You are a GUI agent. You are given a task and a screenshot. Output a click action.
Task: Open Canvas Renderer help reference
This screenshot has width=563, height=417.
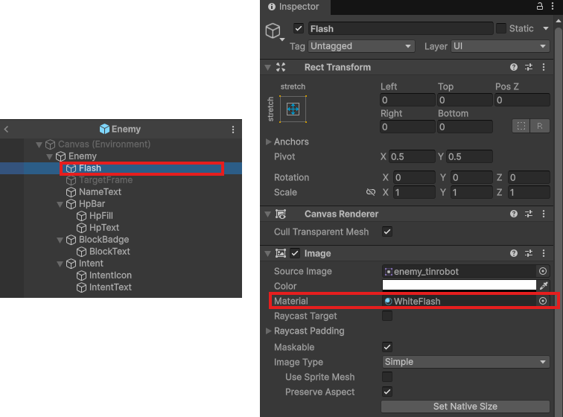(x=514, y=214)
